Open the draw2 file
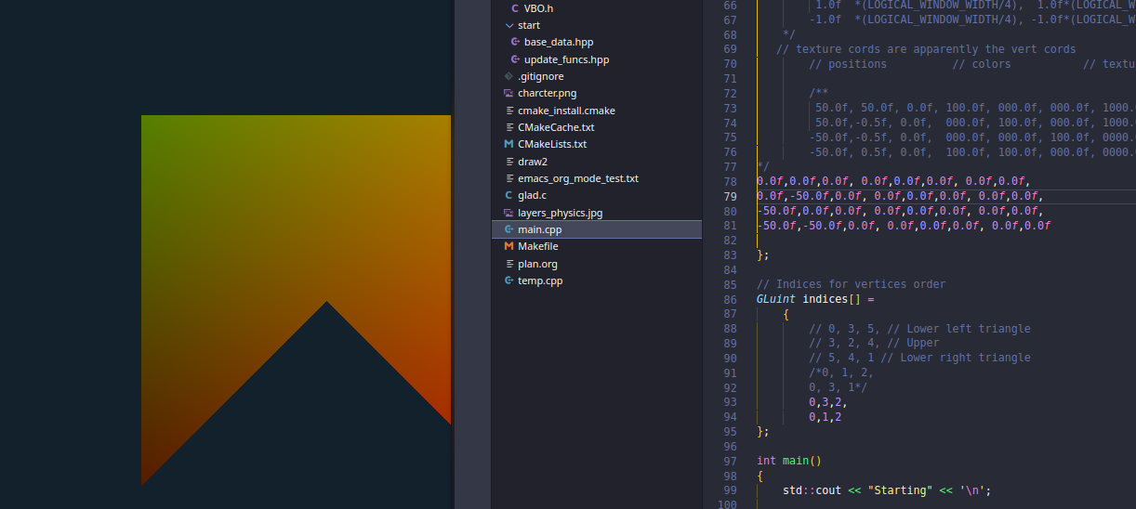1136x509 pixels. 533,162
